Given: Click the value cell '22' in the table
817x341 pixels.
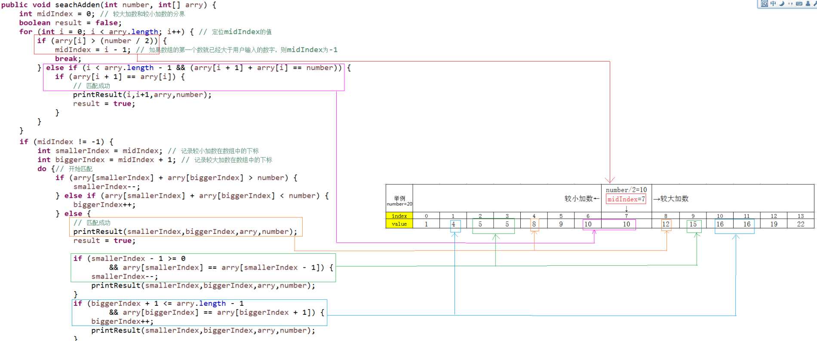Looking at the screenshot, I should [801, 224].
